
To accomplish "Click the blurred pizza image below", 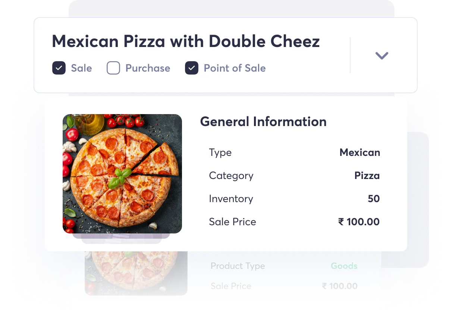I will pyautogui.click(x=135, y=272).
